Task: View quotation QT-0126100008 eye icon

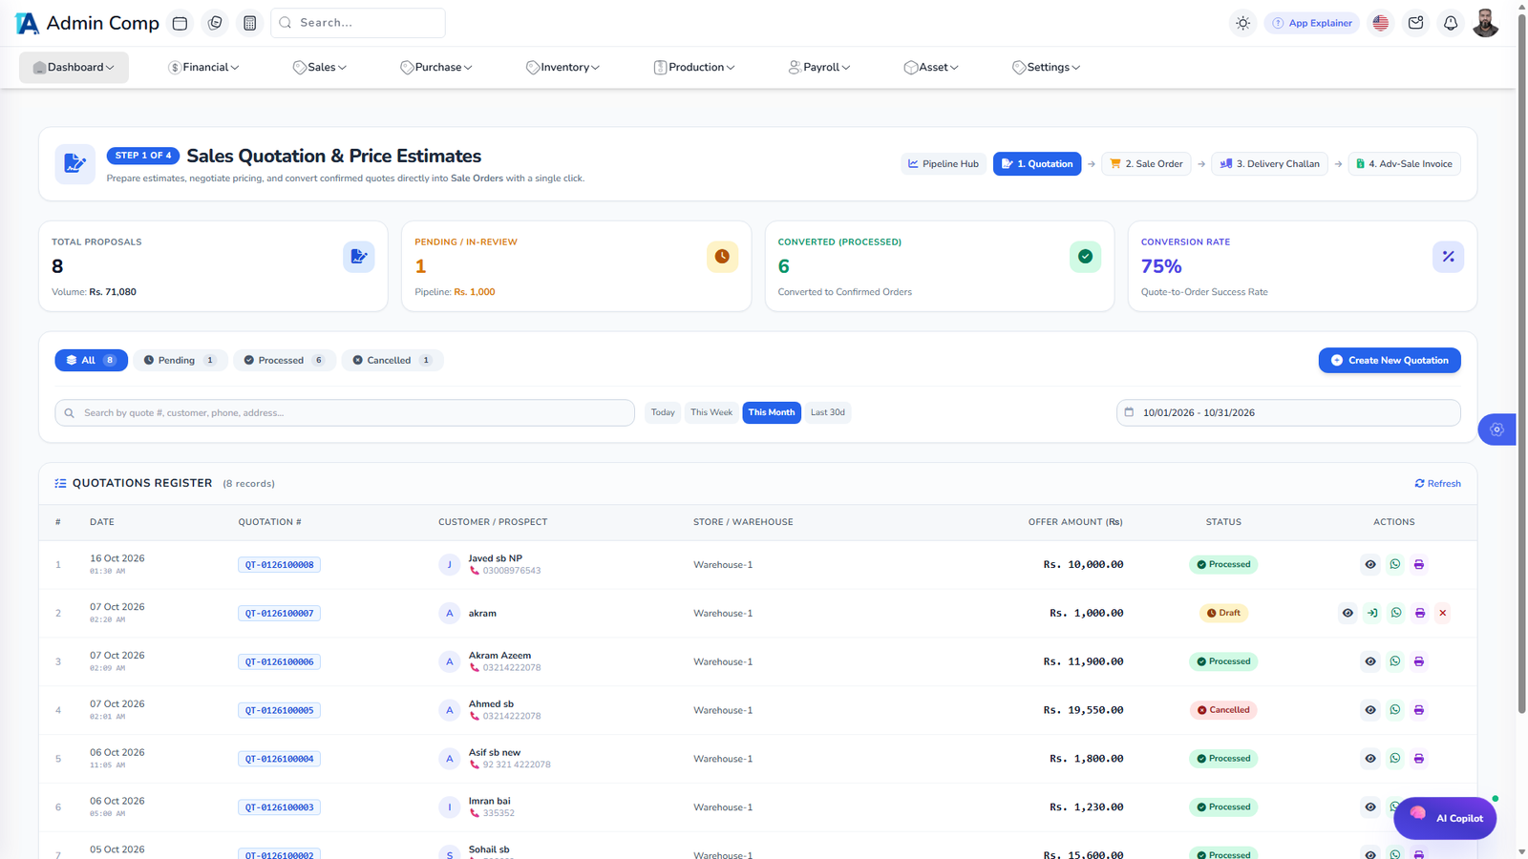Action: (x=1370, y=564)
